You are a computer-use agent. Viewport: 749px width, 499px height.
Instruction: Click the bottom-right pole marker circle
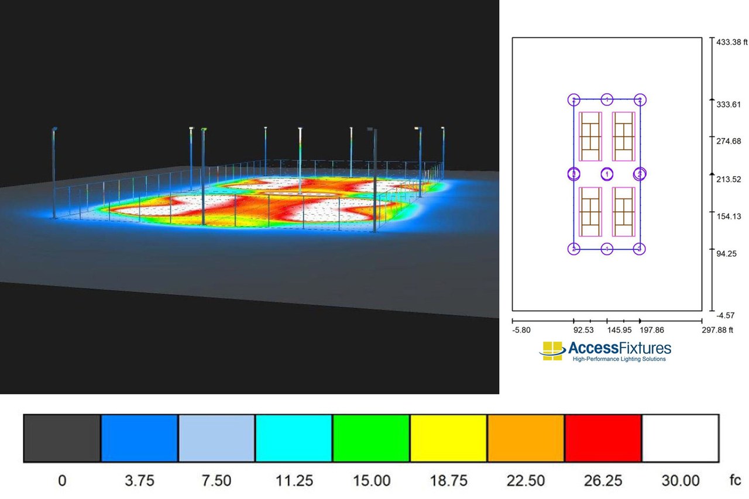click(x=640, y=249)
